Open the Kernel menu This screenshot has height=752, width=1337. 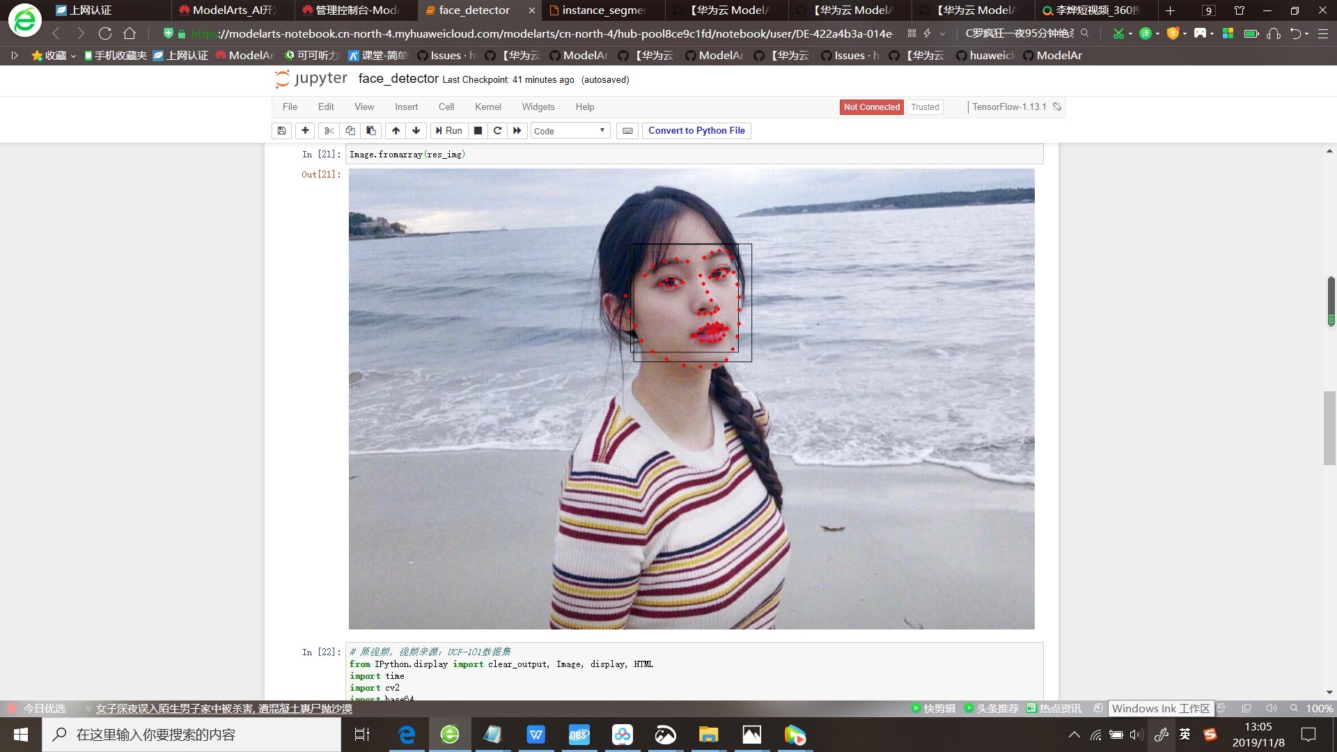click(x=487, y=107)
